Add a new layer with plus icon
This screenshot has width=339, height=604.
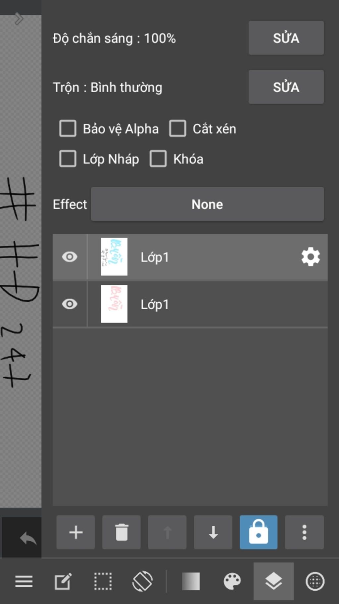point(75,532)
